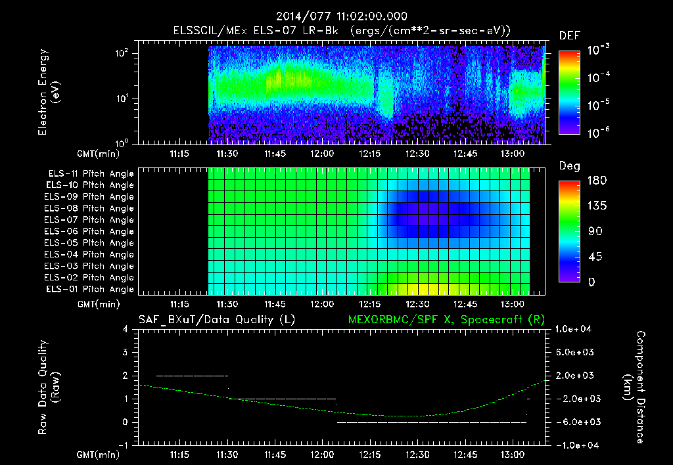Click the 135 degree scale value
This screenshot has width=673, height=465.
pos(597,206)
